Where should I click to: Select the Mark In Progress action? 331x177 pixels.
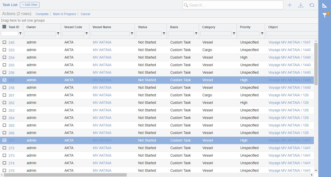(x=64, y=14)
